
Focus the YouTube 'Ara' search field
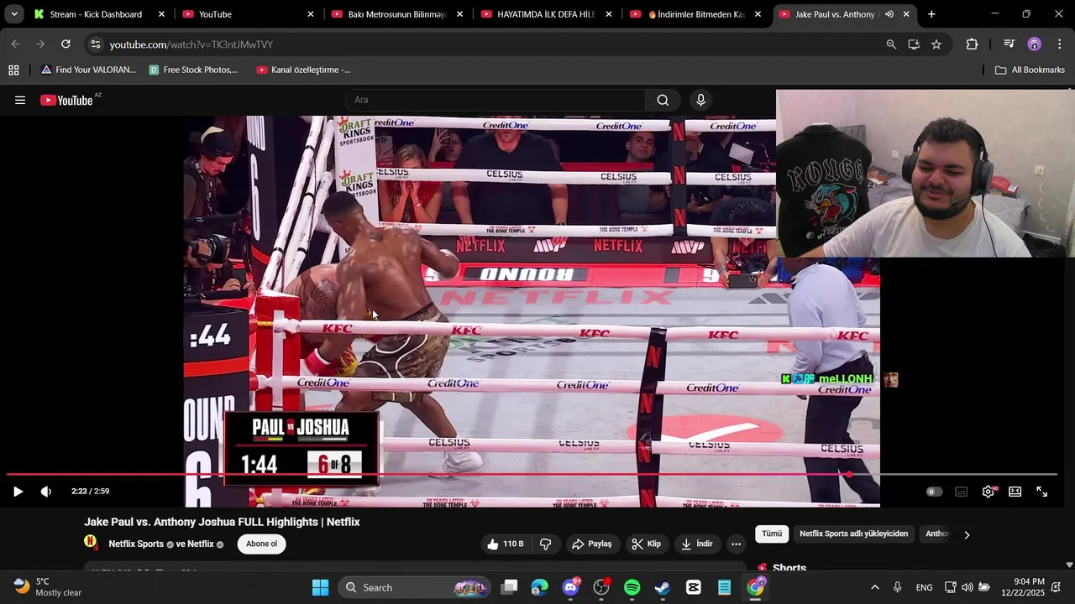click(x=496, y=100)
